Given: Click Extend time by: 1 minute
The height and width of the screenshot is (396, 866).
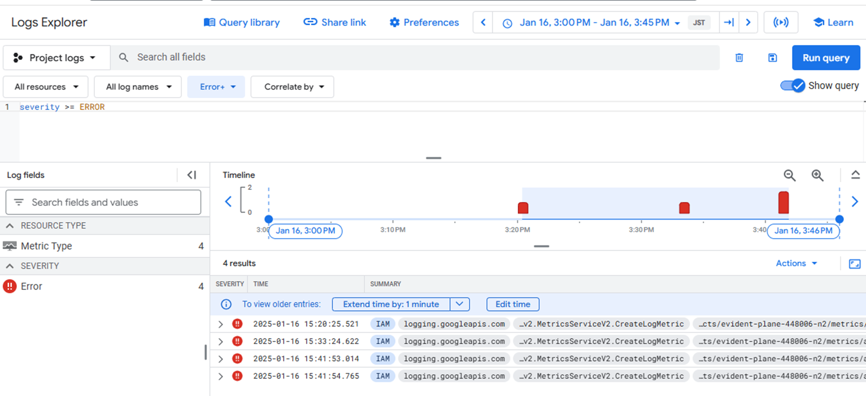Looking at the screenshot, I should [x=391, y=304].
